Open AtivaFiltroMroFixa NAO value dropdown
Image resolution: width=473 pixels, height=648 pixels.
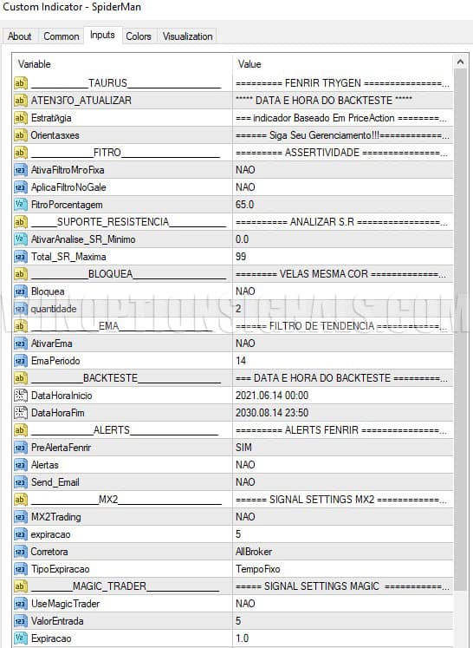coord(343,170)
